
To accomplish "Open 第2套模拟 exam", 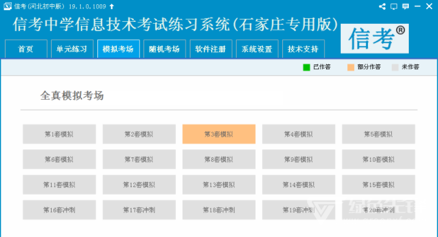I will coord(139,134).
